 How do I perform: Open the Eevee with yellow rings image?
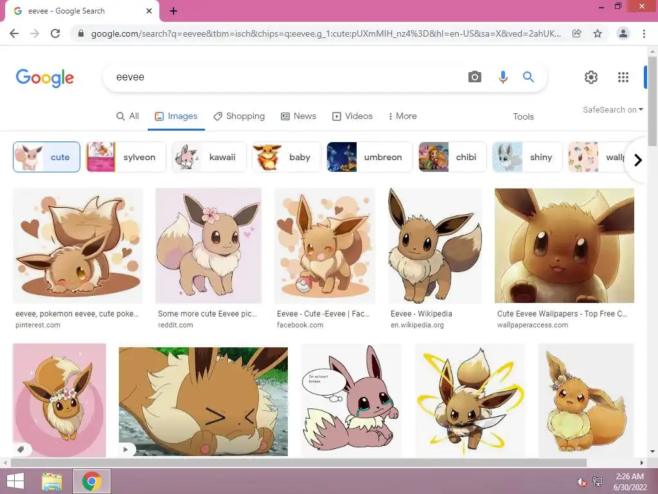pyautogui.click(x=470, y=400)
